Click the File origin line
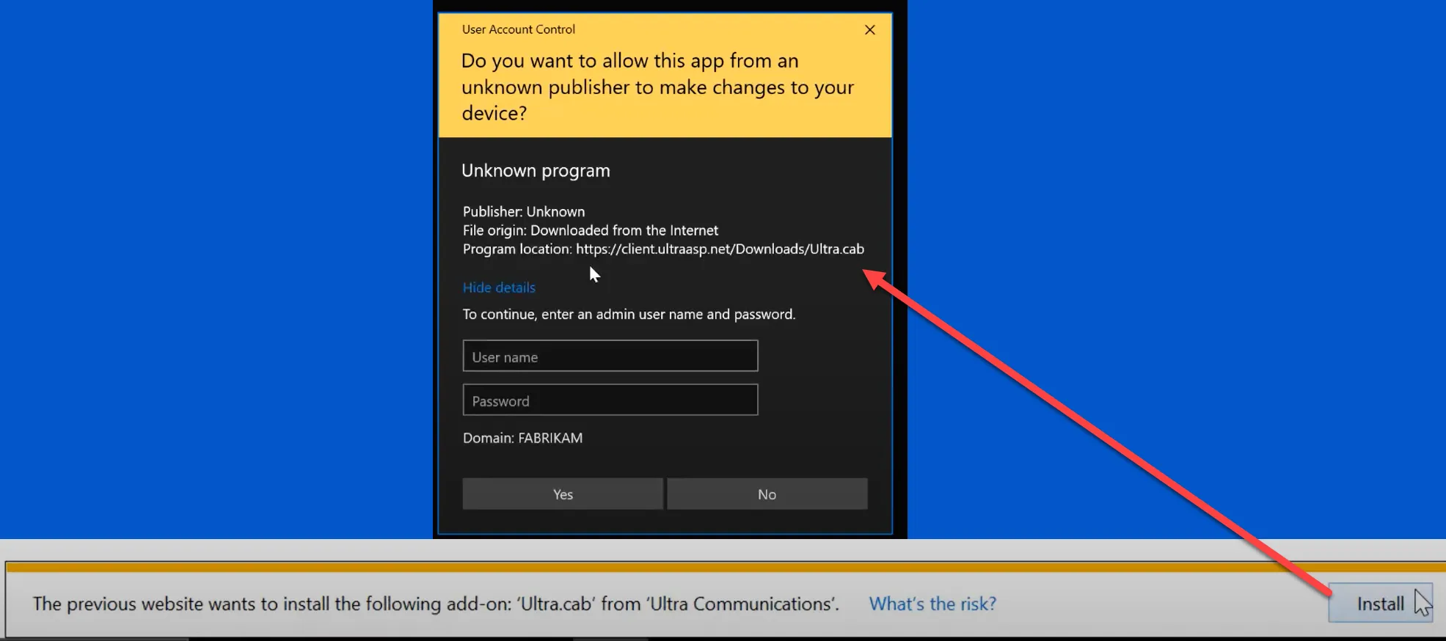 tap(590, 230)
